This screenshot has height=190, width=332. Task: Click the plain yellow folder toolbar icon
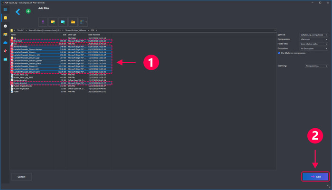point(73,22)
